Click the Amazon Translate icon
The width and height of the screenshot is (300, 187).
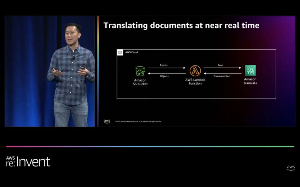[x=250, y=70]
